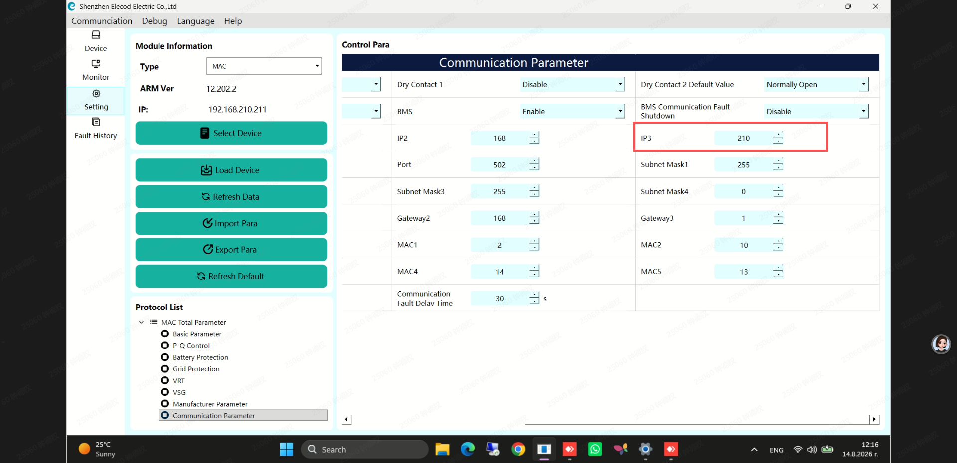Click the Windows taskbar Search box

click(364, 449)
